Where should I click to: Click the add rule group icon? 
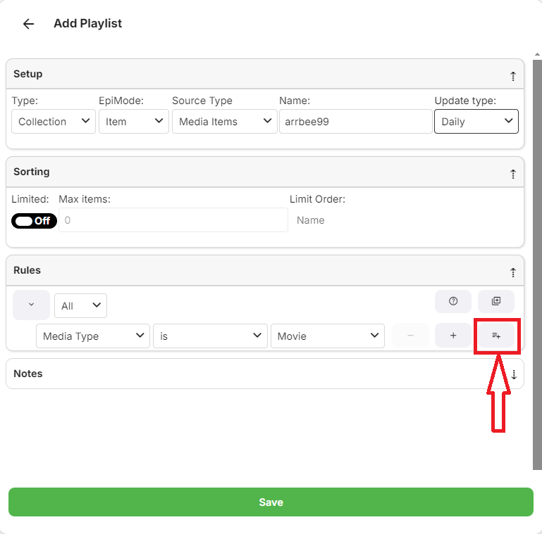pos(496,301)
